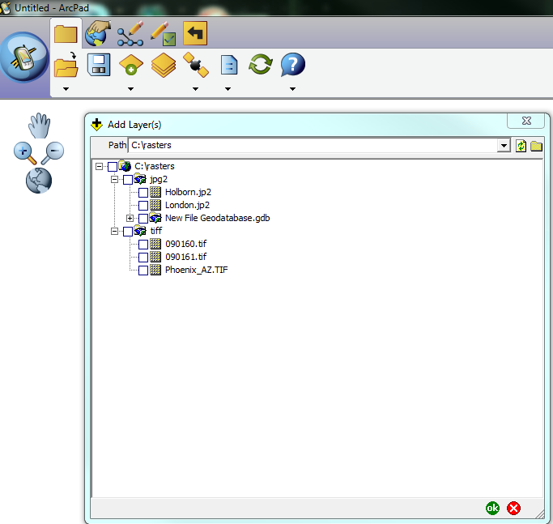Click the Zoom to Full Extent globe
The image size is (553, 524).
[x=39, y=181]
